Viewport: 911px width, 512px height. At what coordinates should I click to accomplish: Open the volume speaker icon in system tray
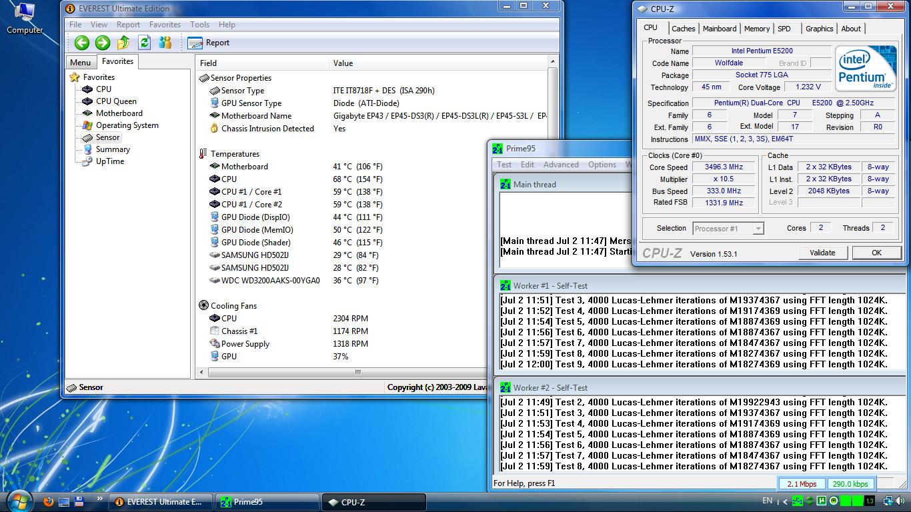click(901, 501)
